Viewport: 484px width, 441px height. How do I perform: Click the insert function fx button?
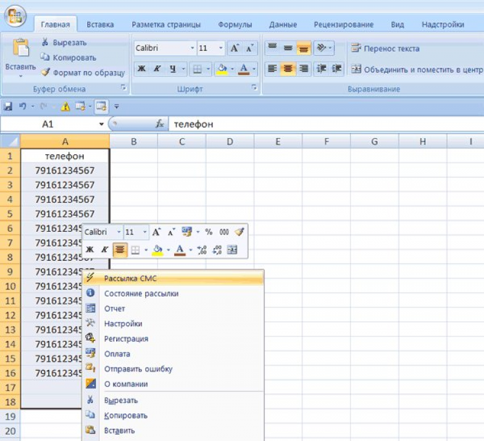coord(159,124)
